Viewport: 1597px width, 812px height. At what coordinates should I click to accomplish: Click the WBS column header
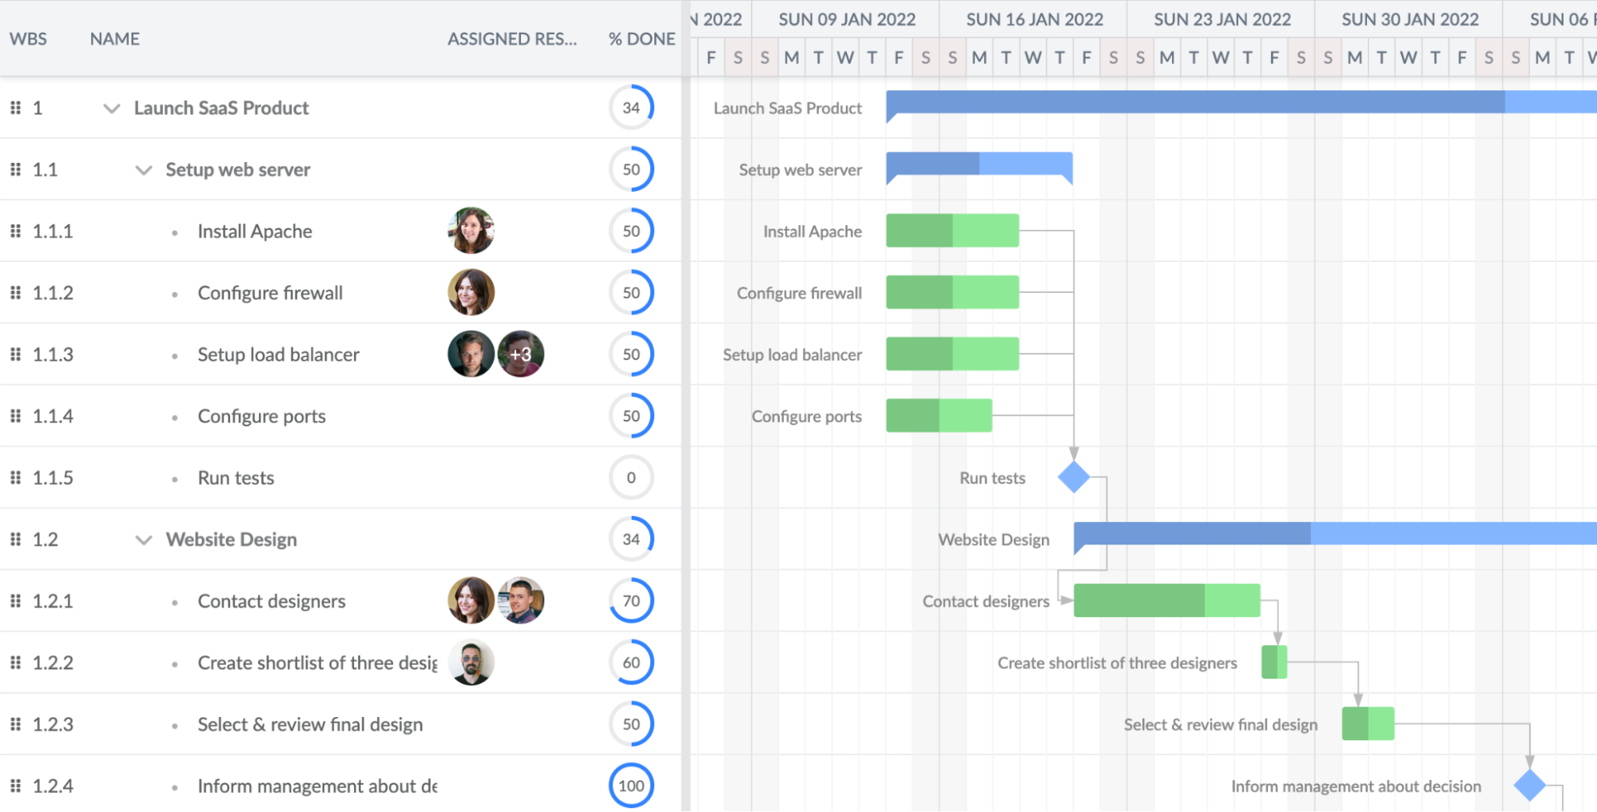coord(29,38)
